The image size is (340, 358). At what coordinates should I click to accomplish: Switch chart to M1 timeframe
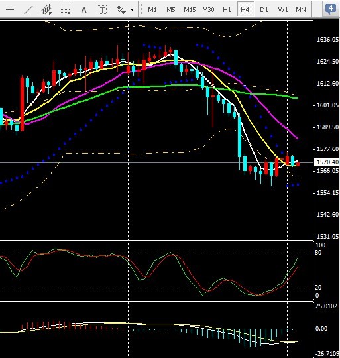[x=152, y=9]
